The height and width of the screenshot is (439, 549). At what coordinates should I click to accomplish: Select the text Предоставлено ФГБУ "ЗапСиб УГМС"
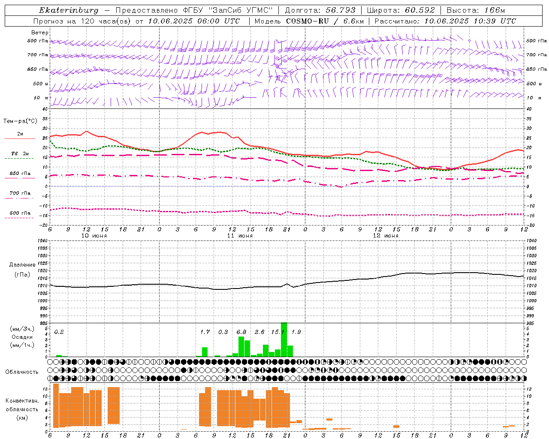click(194, 10)
